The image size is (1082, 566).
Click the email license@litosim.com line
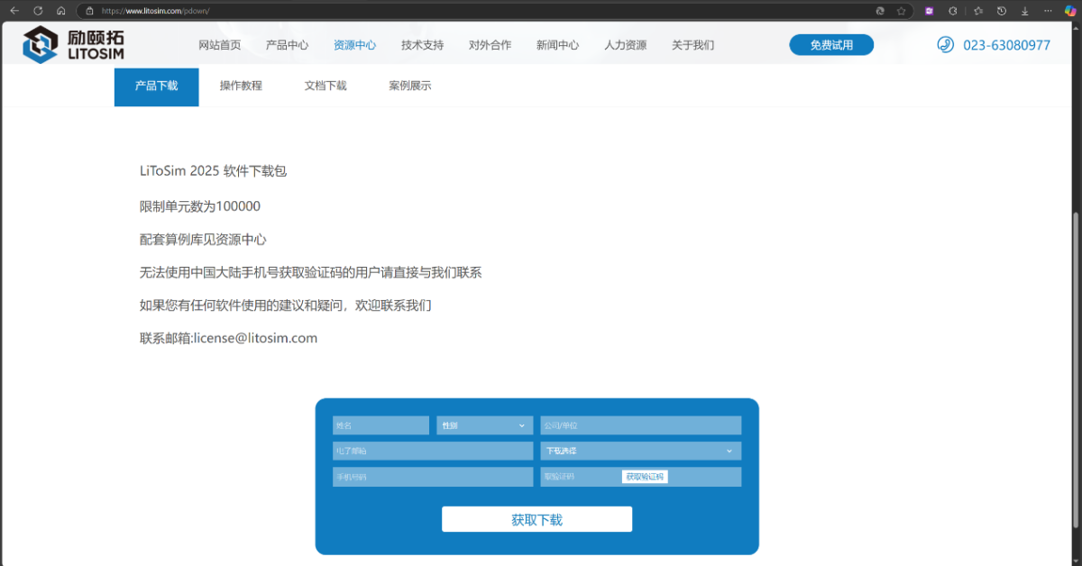pyautogui.click(x=228, y=339)
